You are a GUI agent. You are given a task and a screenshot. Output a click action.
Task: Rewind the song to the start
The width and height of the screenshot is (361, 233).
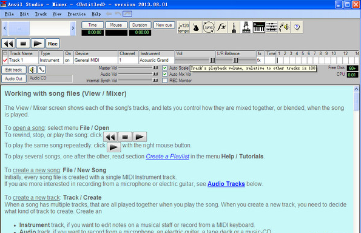tap(8, 44)
